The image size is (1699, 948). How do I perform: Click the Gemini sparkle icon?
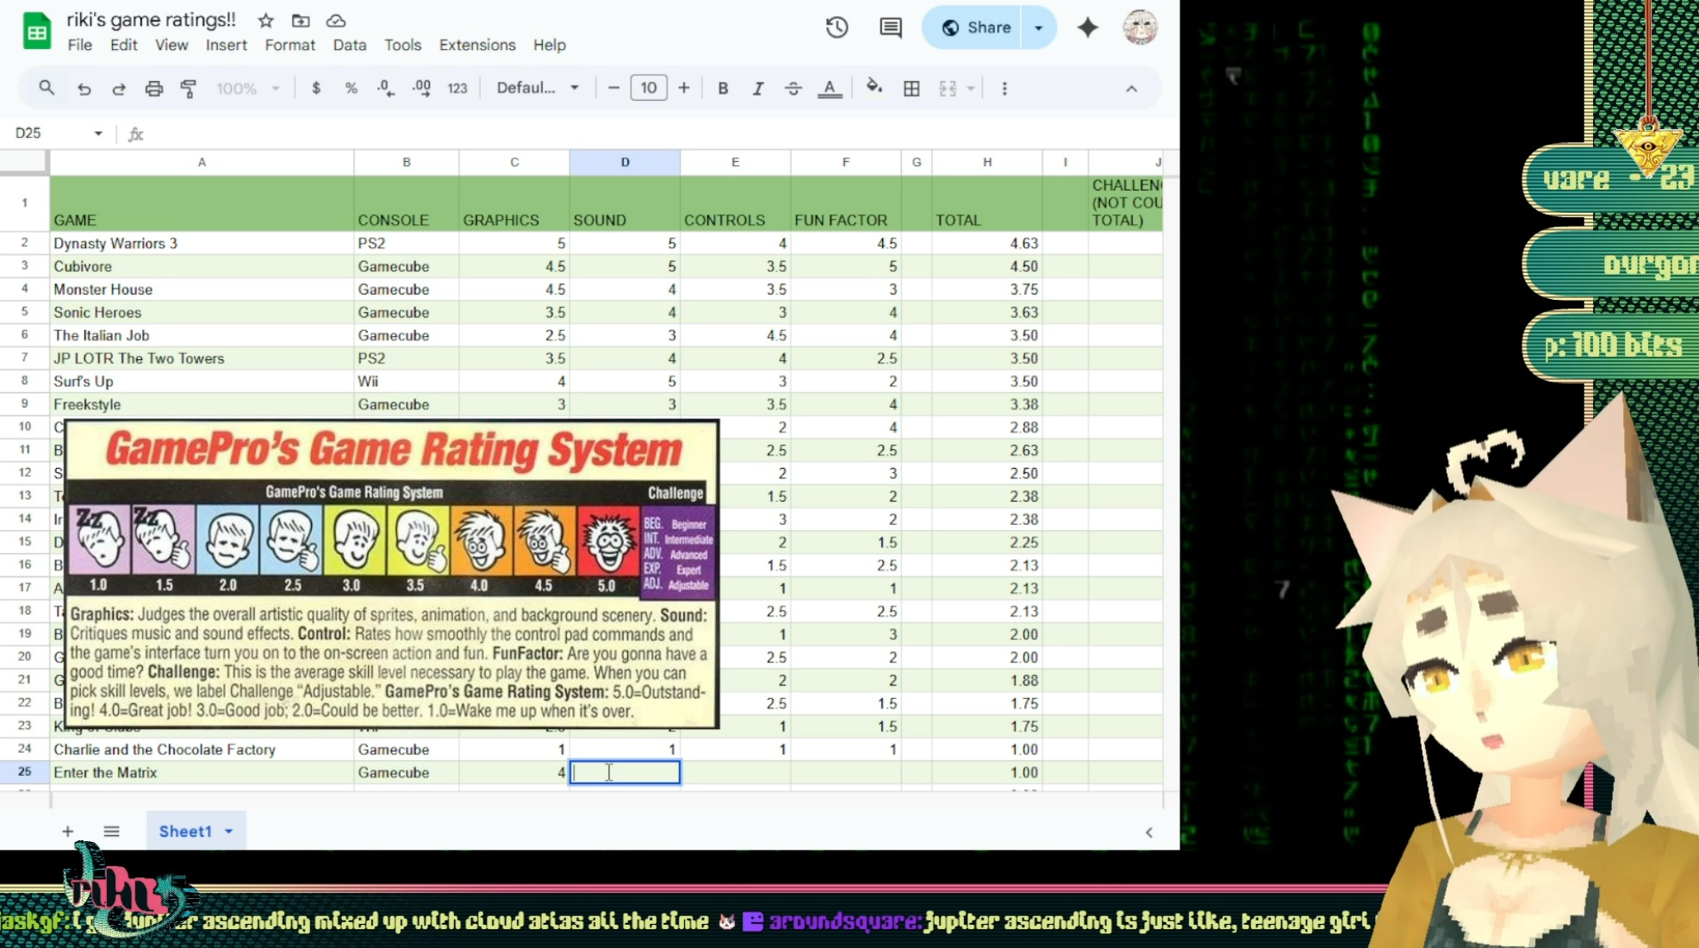tap(1087, 28)
